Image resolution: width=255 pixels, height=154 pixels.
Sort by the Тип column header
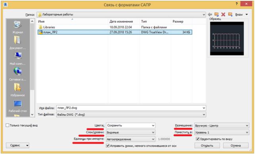tap(144, 21)
